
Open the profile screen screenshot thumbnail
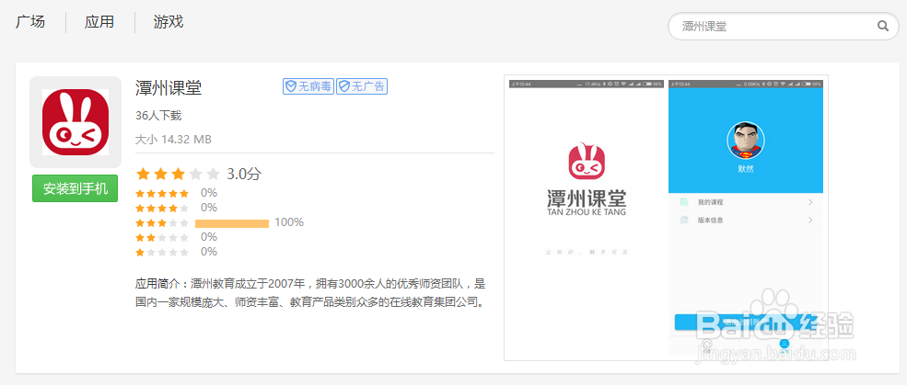point(746,219)
